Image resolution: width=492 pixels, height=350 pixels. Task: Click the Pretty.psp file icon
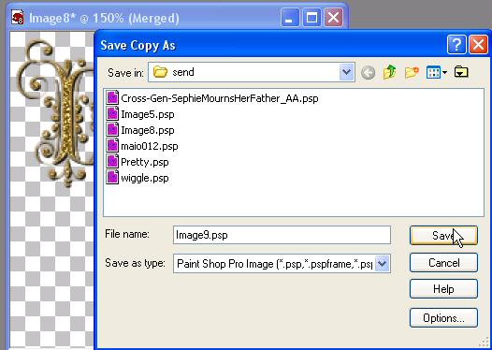coord(112,161)
